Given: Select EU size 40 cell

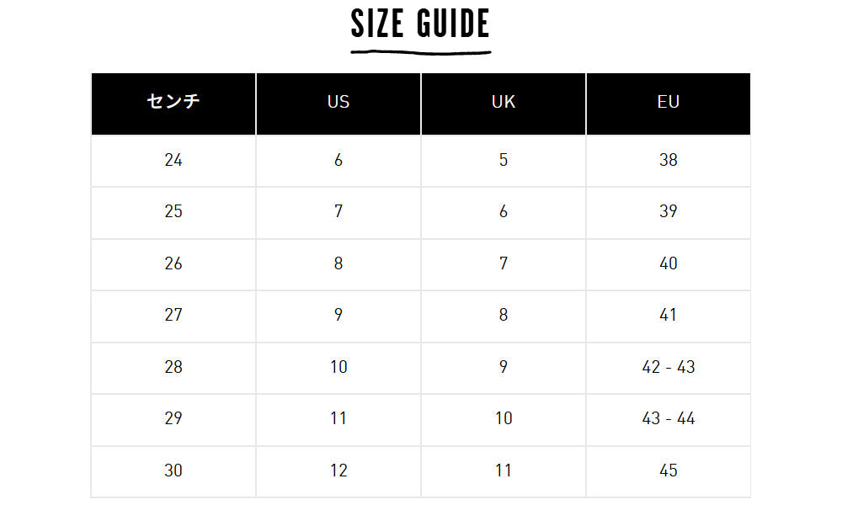Looking at the screenshot, I should [669, 263].
